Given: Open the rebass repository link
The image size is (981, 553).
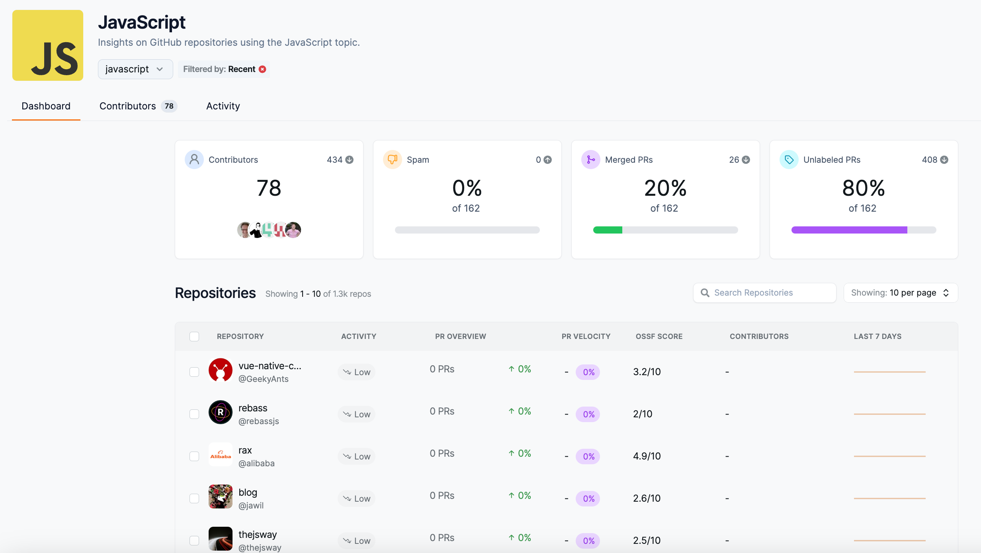Looking at the screenshot, I should [253, 408].
